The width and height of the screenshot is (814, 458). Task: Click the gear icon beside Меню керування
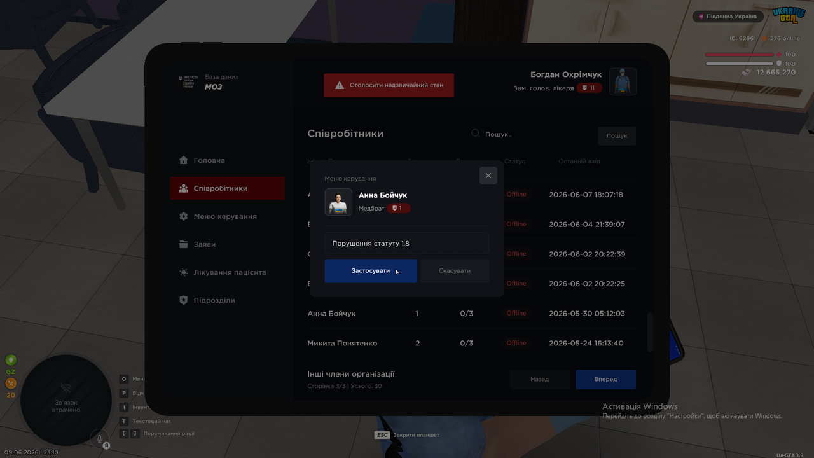coord(184,216)
